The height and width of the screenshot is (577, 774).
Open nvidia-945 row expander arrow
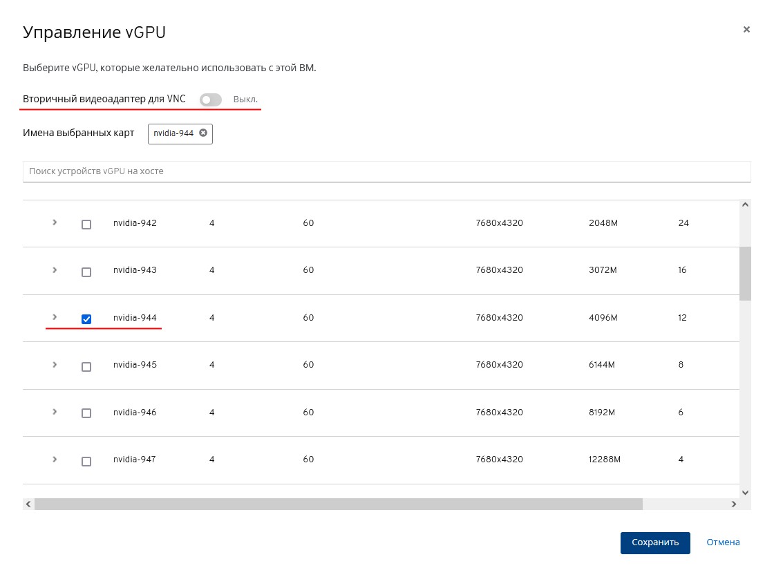(55, 364)
